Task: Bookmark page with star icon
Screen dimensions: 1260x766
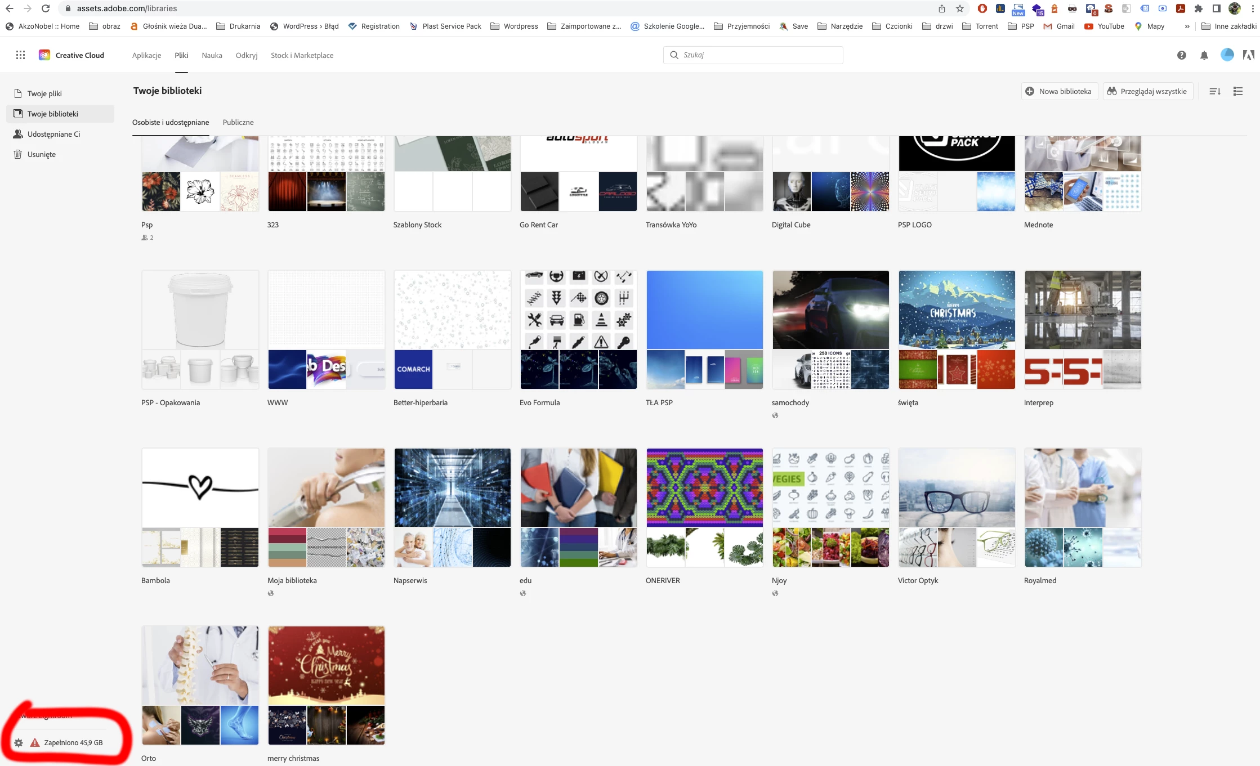Action: pyautogui.click(x=960, y=8)
